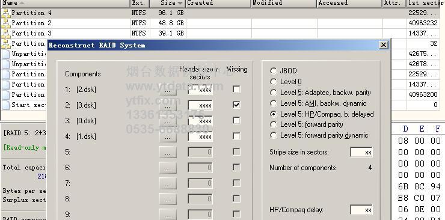Click header size field for component 2

(x=200, y=105)
